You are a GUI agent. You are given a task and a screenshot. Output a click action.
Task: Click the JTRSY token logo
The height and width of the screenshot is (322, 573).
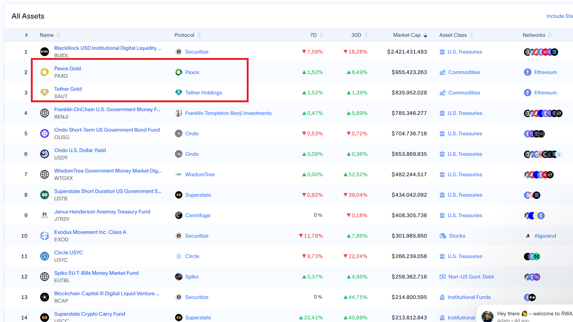pyautogui.click(x=45, y=215)
